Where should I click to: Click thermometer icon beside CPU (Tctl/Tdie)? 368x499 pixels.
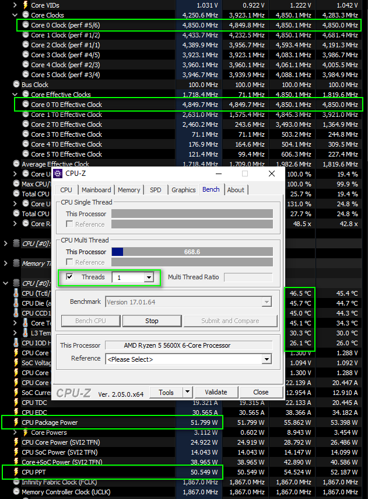16,293
